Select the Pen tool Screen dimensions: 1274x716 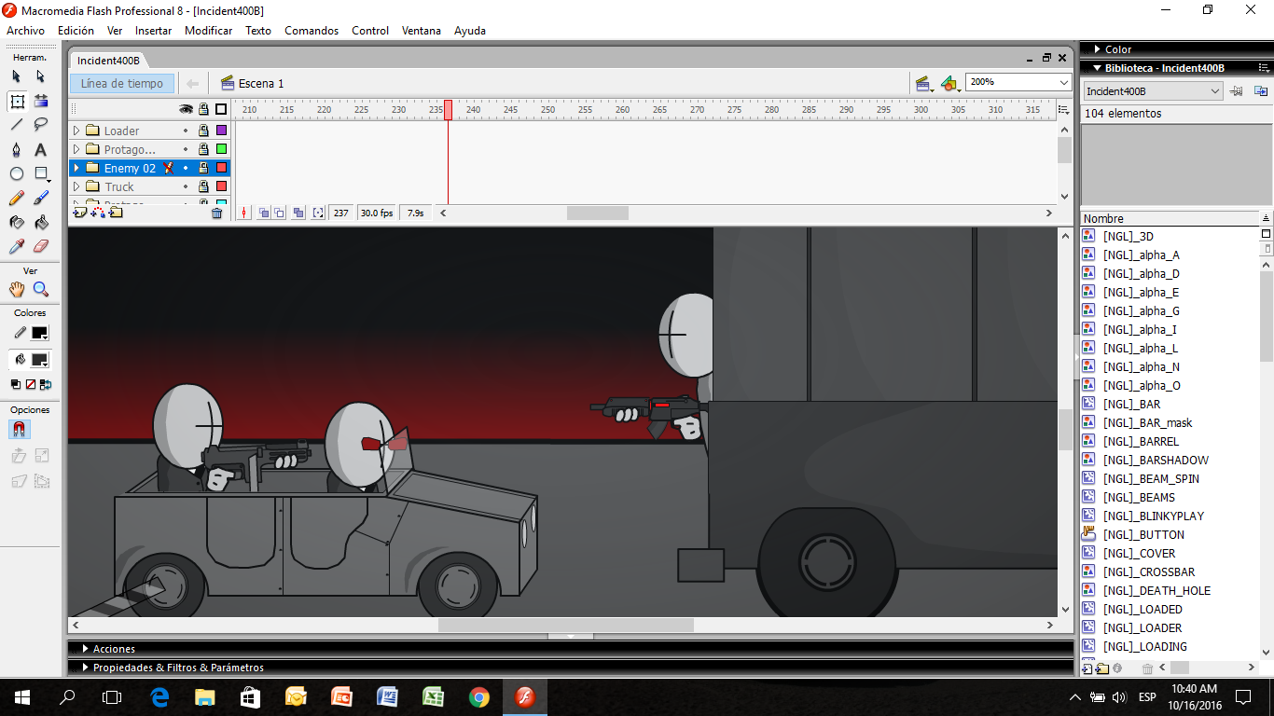17,149
